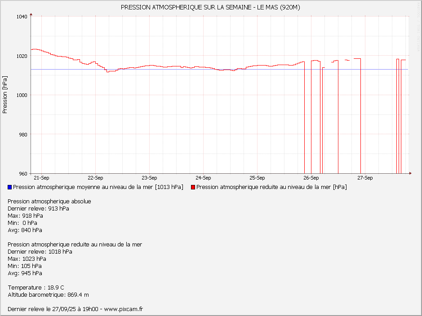422x316 pixels.
Task: Click the rotated 'Pression [hPa]' y-axis title
Action: point(5,95)
